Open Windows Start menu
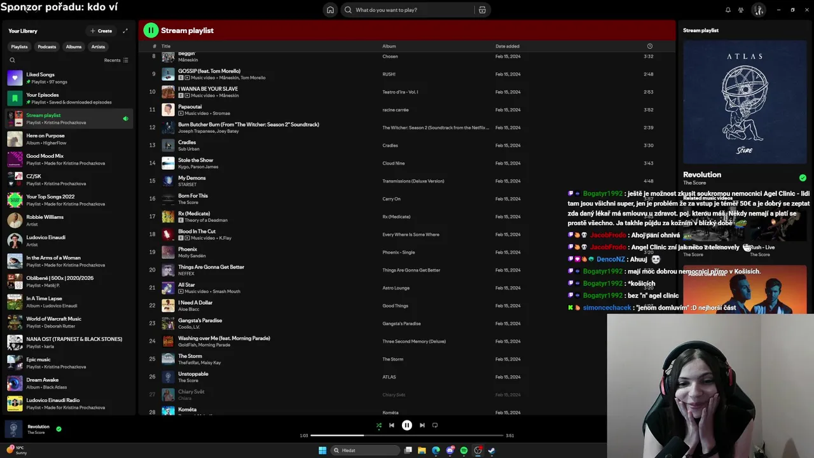 coord(322,450)
